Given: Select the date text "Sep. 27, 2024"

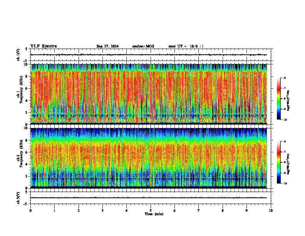Looking at the screenshot, I should coord(107,46).
